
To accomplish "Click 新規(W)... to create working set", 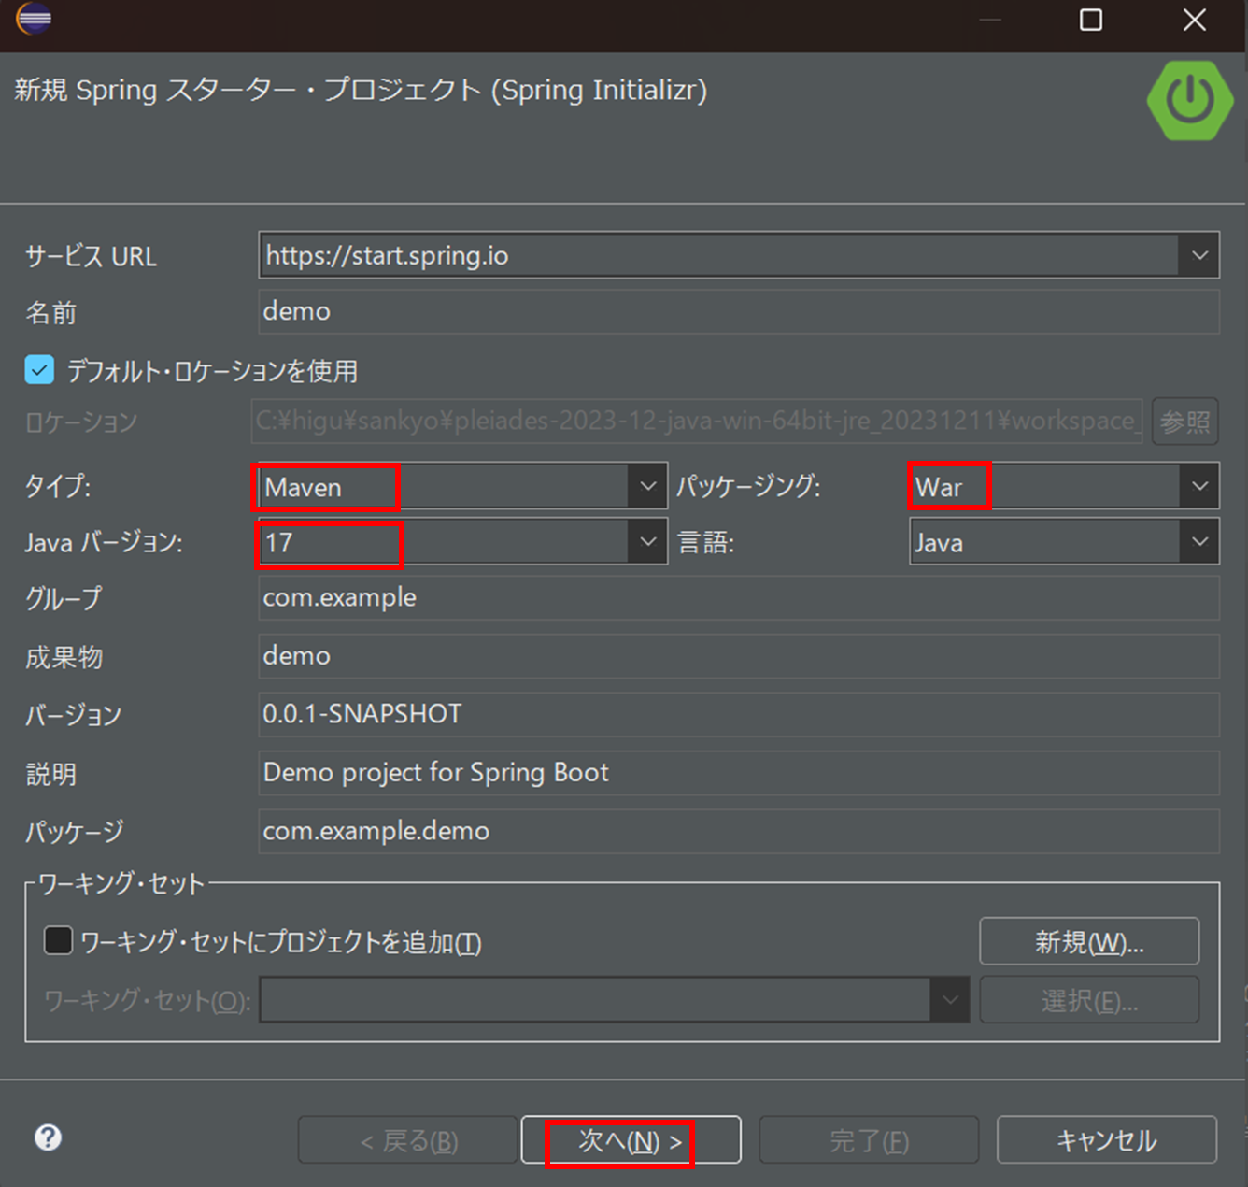I will tap(1088, 941).
